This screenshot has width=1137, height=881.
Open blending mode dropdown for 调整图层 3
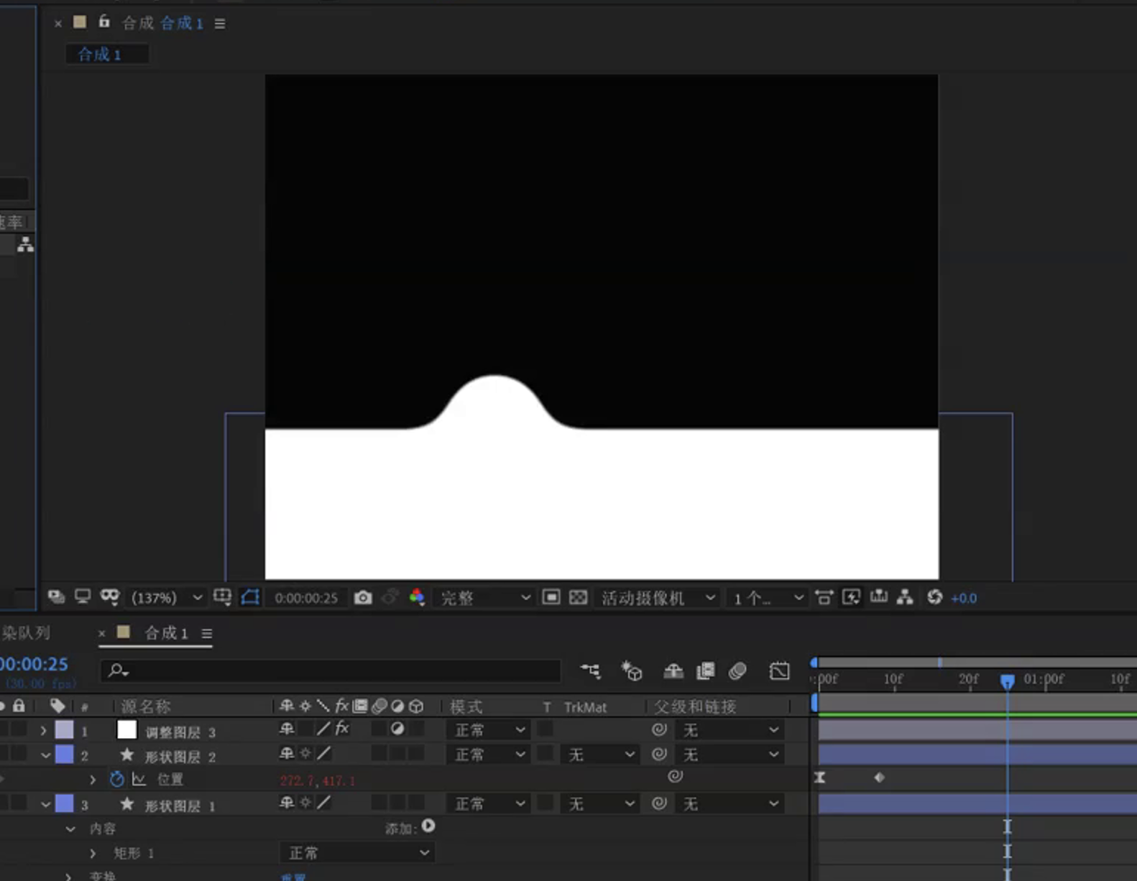pos(489,730)
